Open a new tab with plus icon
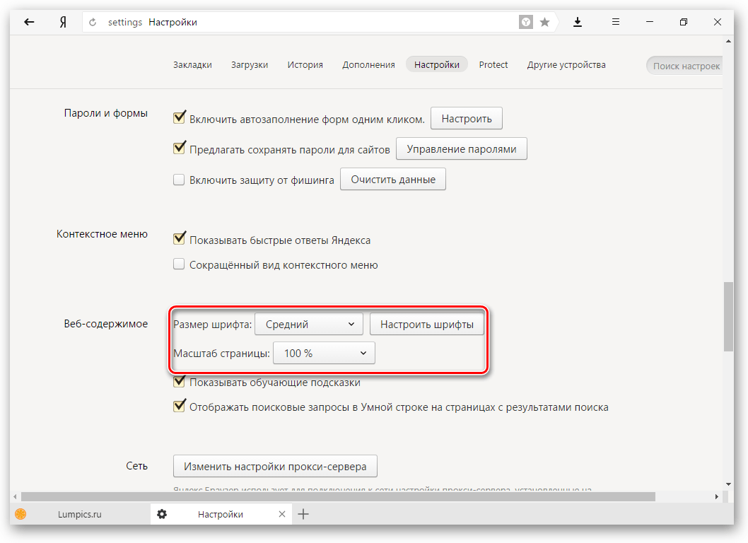This screenshot has height=543, width=748. point(303,514)
